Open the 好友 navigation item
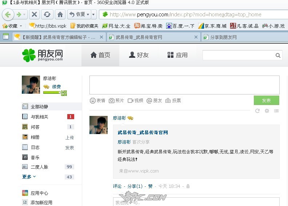Viewport: 288px width, 206px height. pyautogui.click(x=139, y=55)
